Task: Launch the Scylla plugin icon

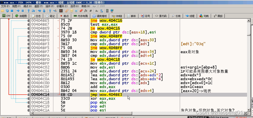Action: pos(61,11)
